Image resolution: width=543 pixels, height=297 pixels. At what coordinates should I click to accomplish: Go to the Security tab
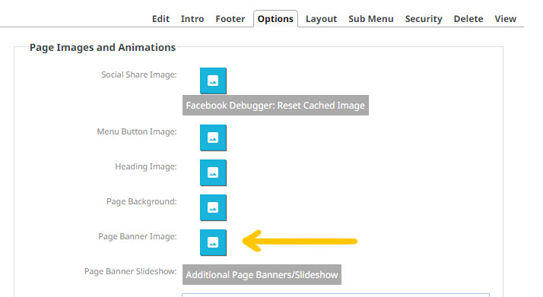click(424, 19)
